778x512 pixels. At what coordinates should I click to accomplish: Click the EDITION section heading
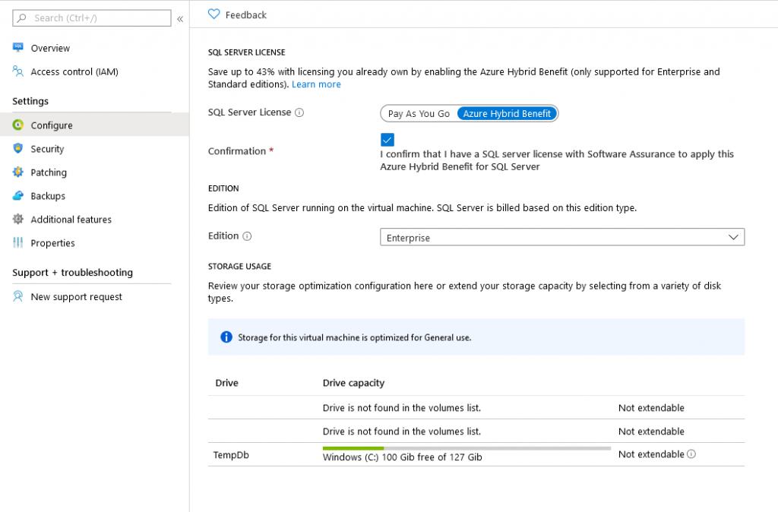(223, 188)
